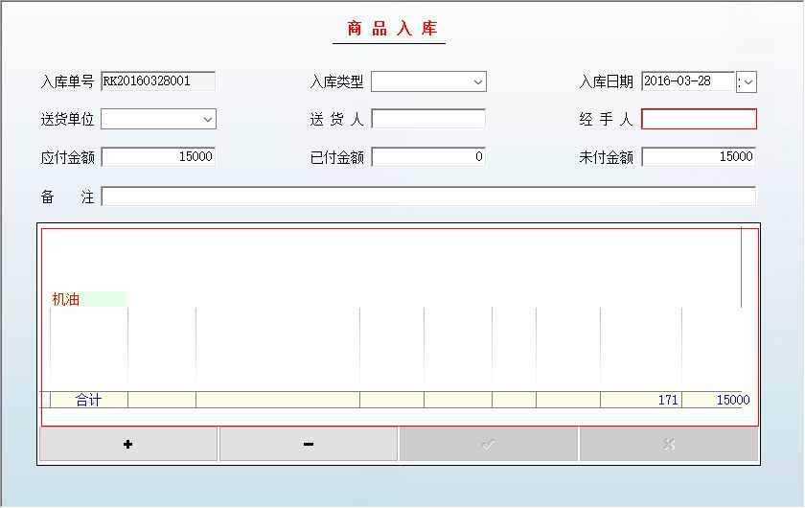The width and height of the screenshot is (805, 508).
Task: Open the 入库日期 date picker arrow
Action: 747,82
